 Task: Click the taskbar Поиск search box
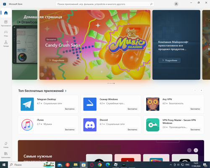pyautogui.click(x=31, y=165)
